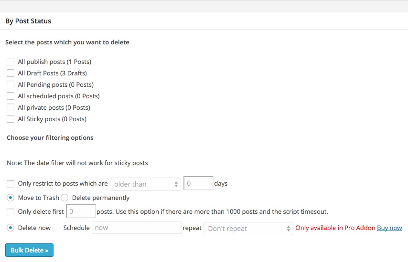Tick the Only delete first checkbox
Viewport: 408px width, 262px height.
[11, 212]
